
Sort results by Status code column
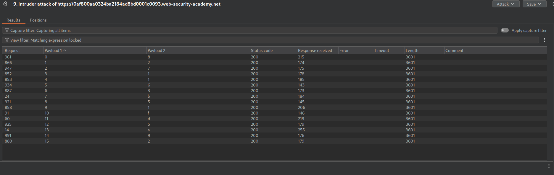click(262, 50)
